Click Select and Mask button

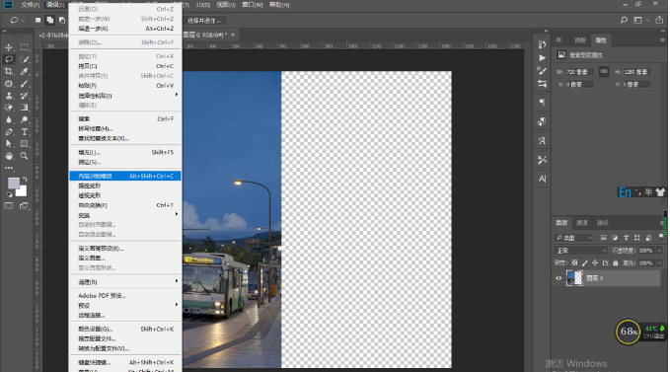pyautogui.click(x=204, y=21)
